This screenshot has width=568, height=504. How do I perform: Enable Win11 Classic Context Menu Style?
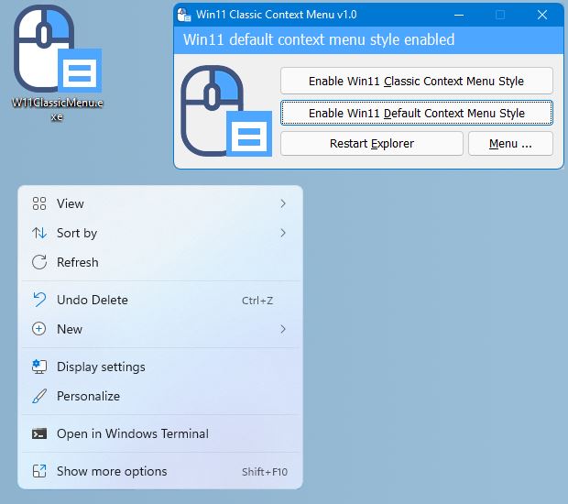(x=417, y=81)
